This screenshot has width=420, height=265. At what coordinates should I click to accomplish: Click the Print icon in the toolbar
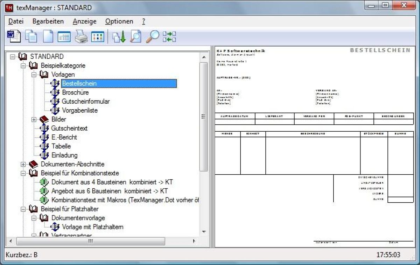pos(81,36)
